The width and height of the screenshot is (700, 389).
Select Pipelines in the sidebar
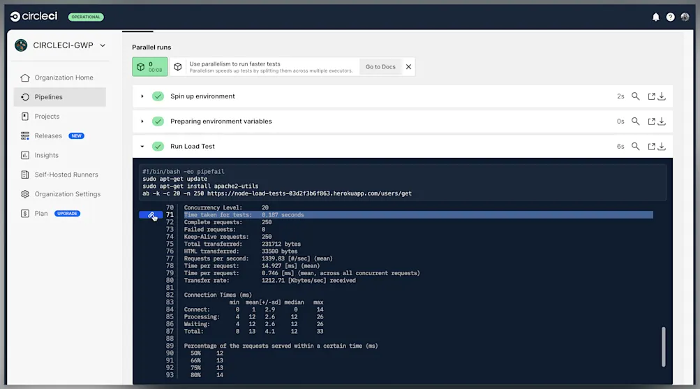pyautogui.click(x=60, y=97)
